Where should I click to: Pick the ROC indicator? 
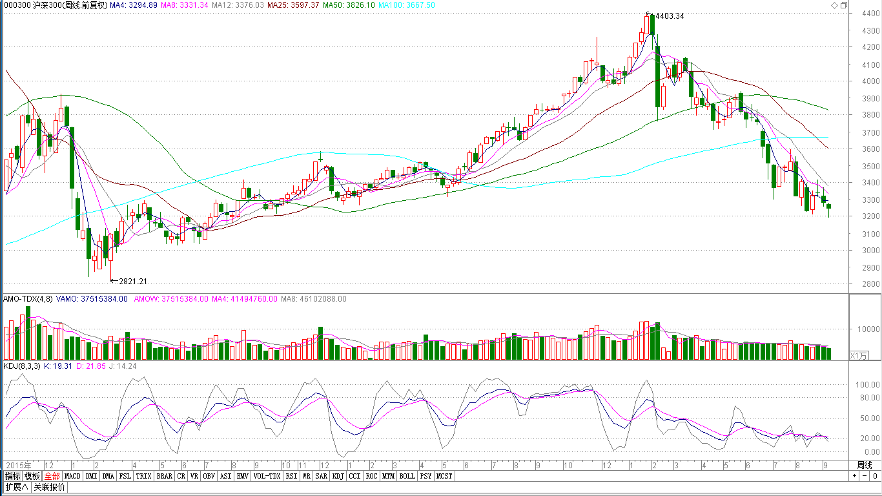[371, 476]
